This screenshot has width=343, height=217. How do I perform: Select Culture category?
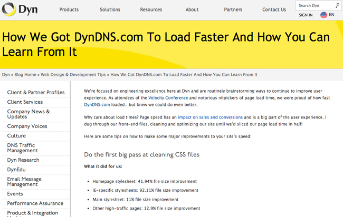tap(16, 136)
